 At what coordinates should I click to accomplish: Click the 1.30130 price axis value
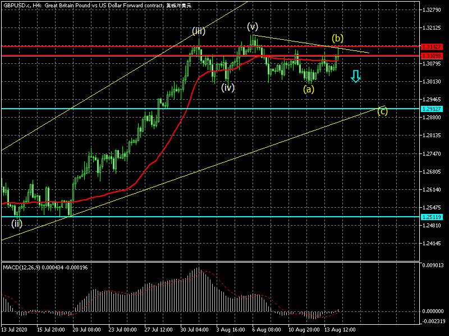coord(432,82)
